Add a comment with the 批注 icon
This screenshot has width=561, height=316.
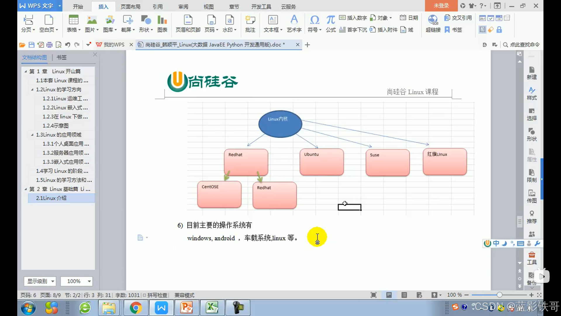click(x=250, y=23)
